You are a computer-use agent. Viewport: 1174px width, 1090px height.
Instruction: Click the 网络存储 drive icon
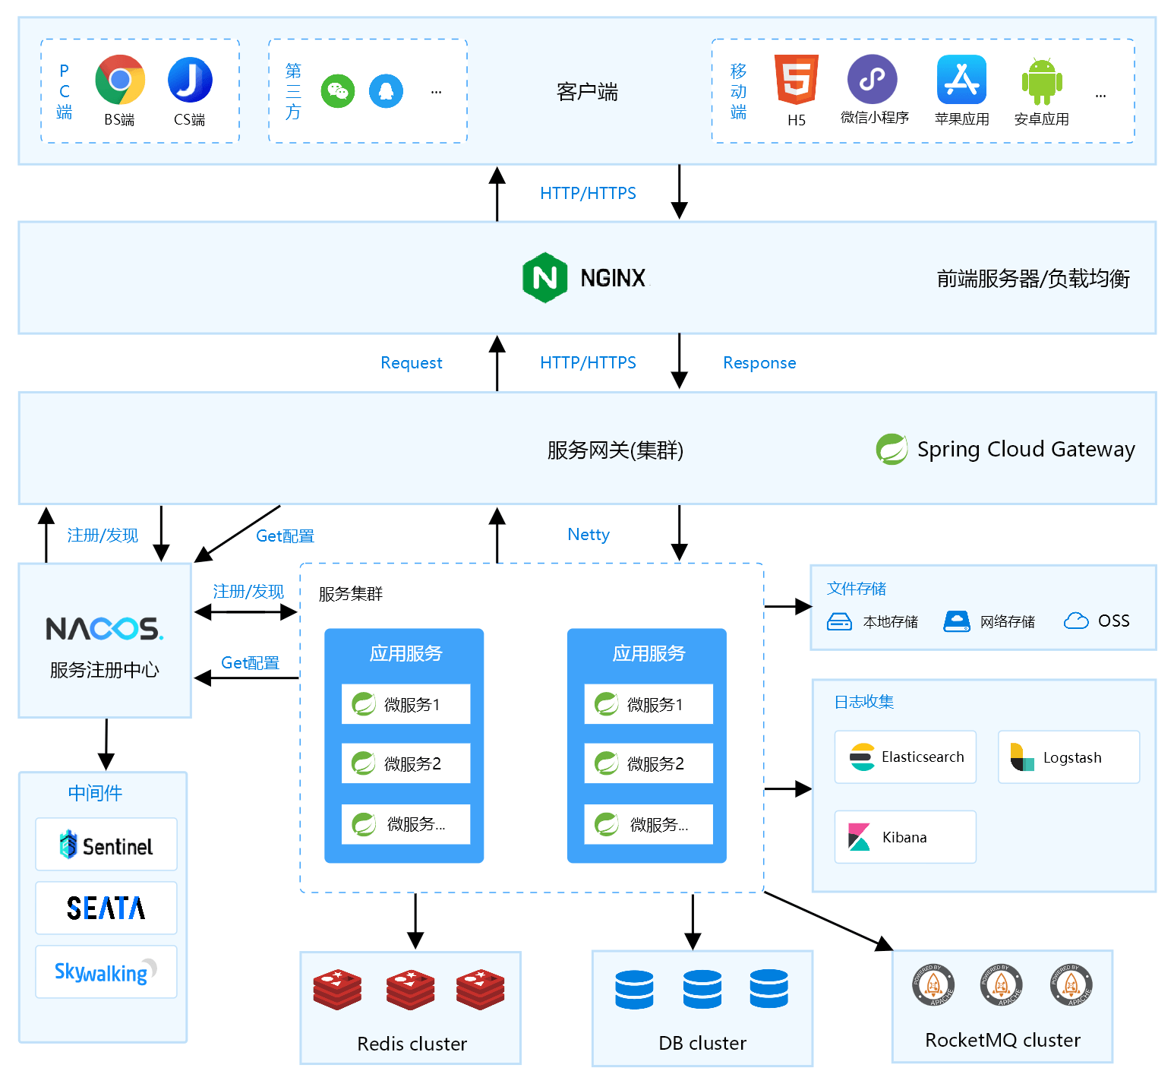[957, 621]
